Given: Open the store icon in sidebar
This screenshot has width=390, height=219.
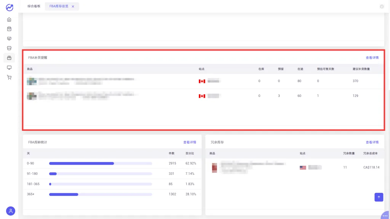Looking at the screenshot, I should (x=9, y=48).
